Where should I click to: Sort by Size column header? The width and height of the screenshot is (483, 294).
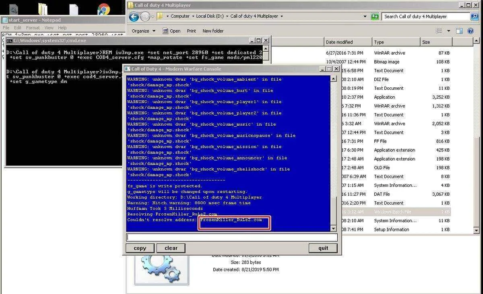pos(436,42)
